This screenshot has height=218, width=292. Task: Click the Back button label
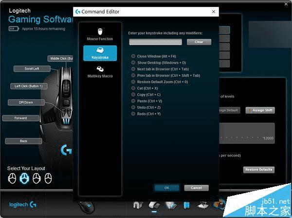[x=23, y=141]
